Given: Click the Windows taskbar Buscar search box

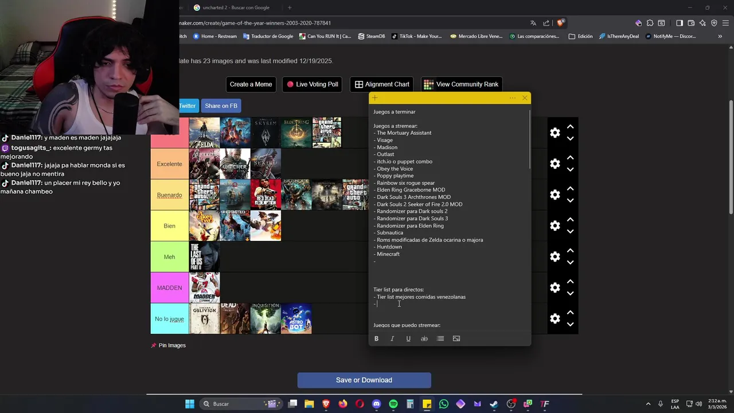Looking at the screenshot, I should click(x=242, y=404).
